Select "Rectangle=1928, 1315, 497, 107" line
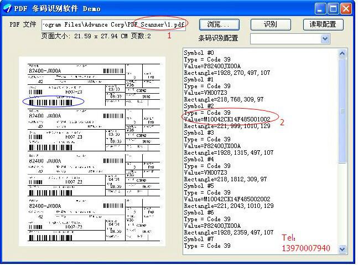Screen dimensions: 358x265 [229, 152]
